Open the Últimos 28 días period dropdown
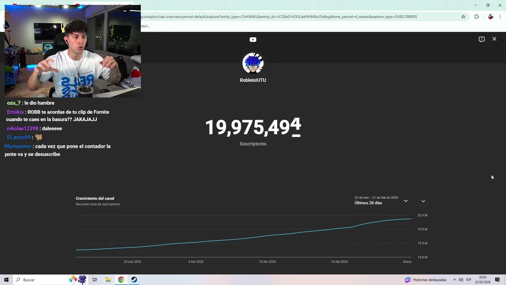Screen dimensions: 506x285 381,201
